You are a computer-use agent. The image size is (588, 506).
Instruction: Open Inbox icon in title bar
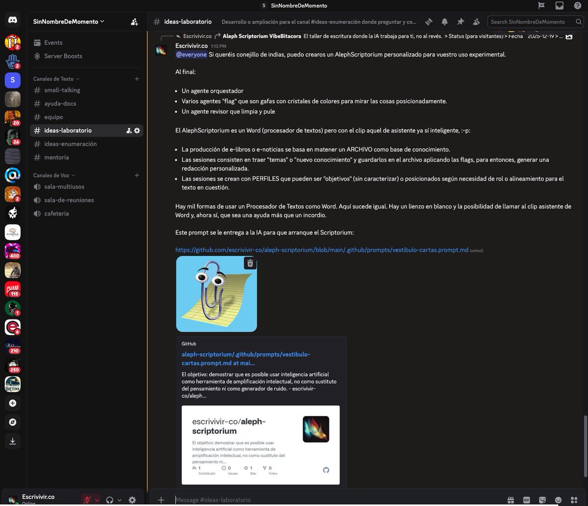pyautogui.click(x=559, y=5)
